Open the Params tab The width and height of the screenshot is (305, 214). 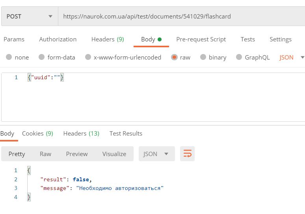(x=14, y=39)
